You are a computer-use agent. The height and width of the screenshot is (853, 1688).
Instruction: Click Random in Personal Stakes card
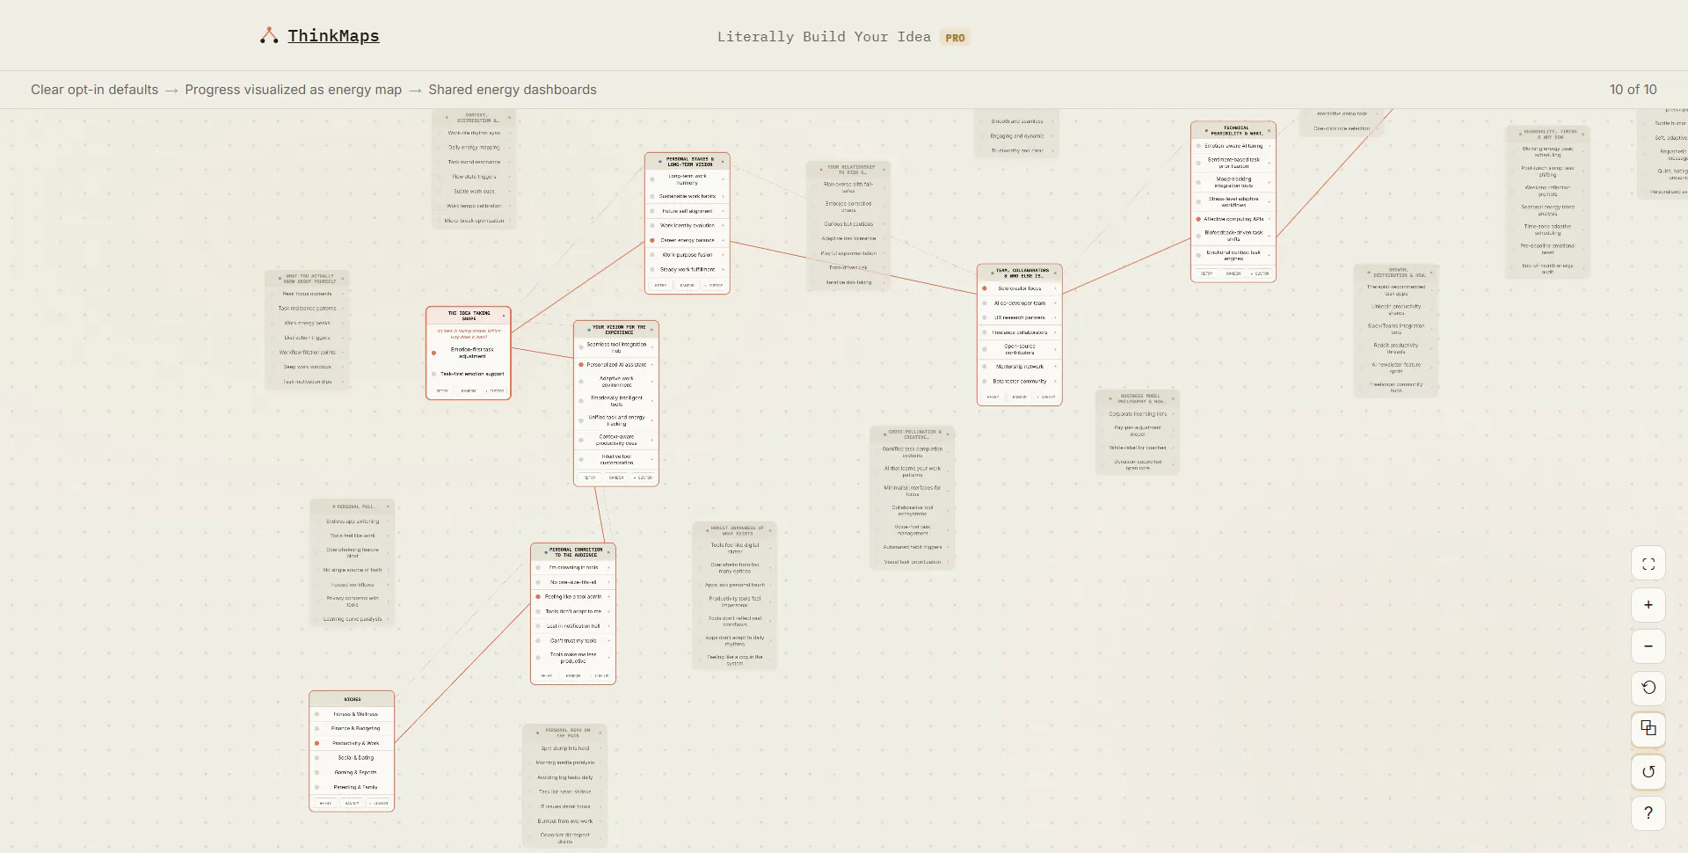pyautogui.click(x=688, y=285)
